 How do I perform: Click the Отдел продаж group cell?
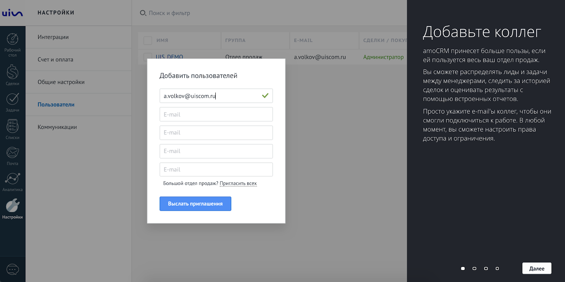pos(244,57)
